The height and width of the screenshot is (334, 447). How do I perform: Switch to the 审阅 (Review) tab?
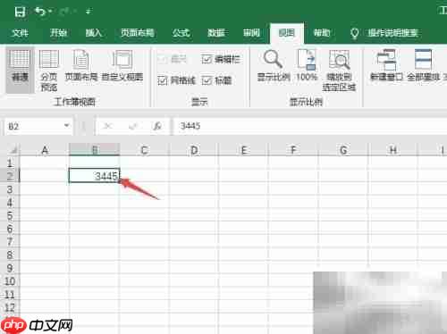pos(251,33)
